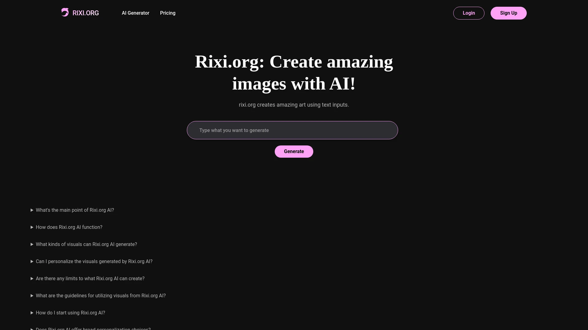
Task: Click the Rixi.org logo icon
Action: click(x=65, y=12)
